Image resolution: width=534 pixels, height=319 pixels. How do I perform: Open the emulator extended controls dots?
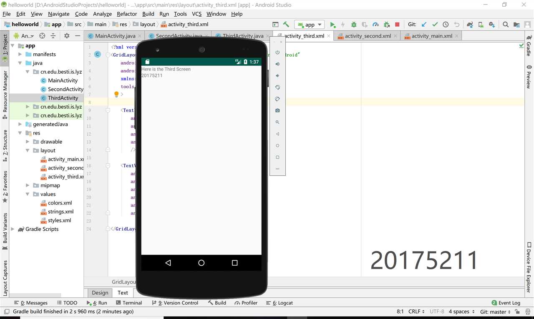[277, 169]
